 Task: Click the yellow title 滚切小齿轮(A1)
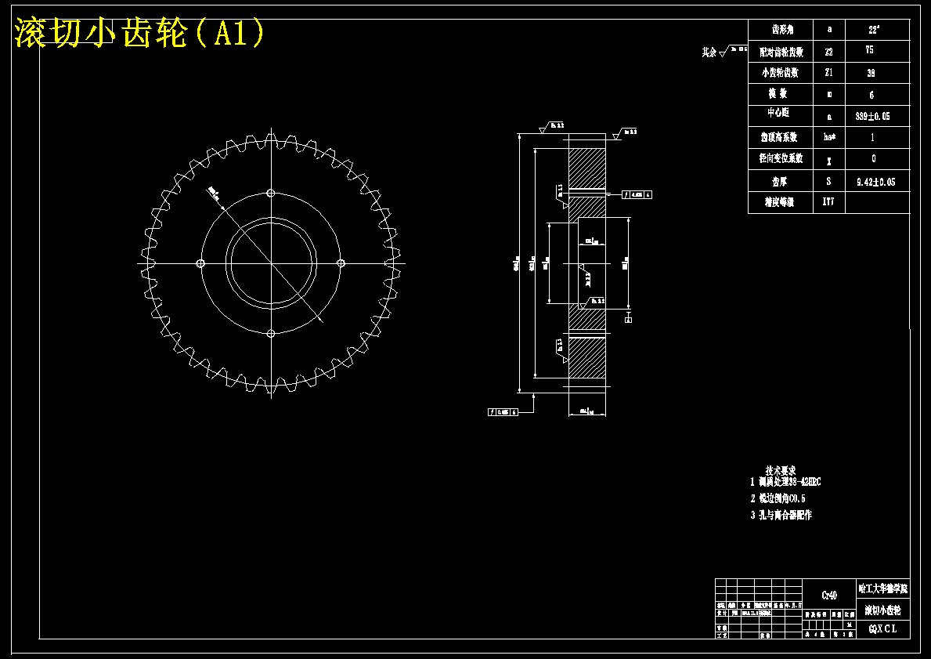pos(139,33)
